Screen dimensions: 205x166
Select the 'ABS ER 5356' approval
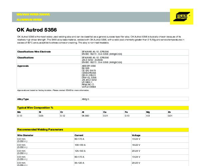pos(89,66)
